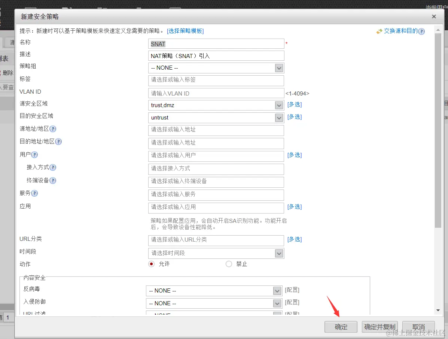Click the 确定并复制 button

380,327
